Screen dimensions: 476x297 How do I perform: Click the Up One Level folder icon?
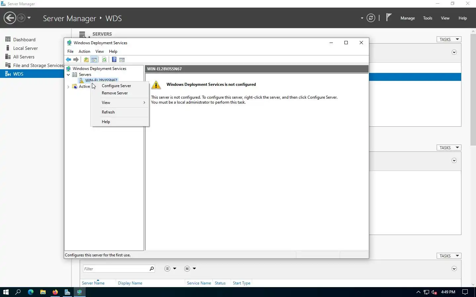[x=86, y=60]
